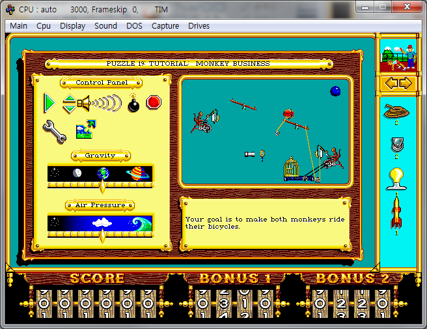Click the BONUS 1 heading
Screen dimensions: 427x329
point(235,278)
